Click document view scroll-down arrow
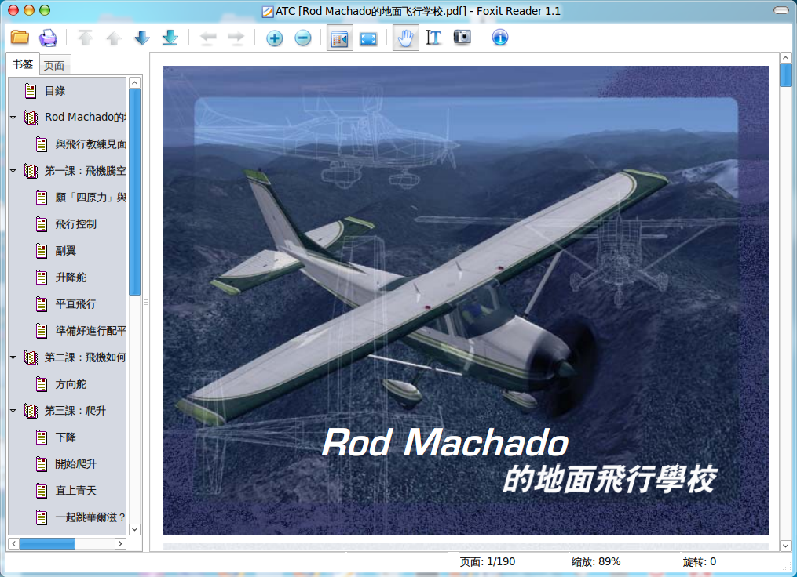The width and height of the screenshot is (797, 577). pyautogui.click(x=785, y=546)
